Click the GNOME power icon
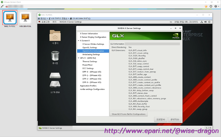Image resolution: width=221 pixels, height=137 pixels. [x=209, y=22]
